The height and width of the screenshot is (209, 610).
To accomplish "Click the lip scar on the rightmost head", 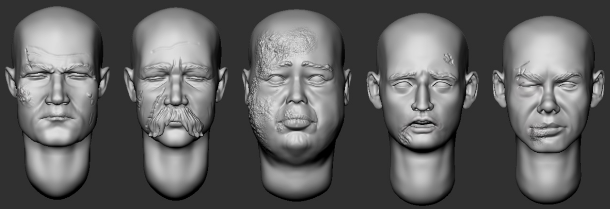I will (x=536, y=133).
